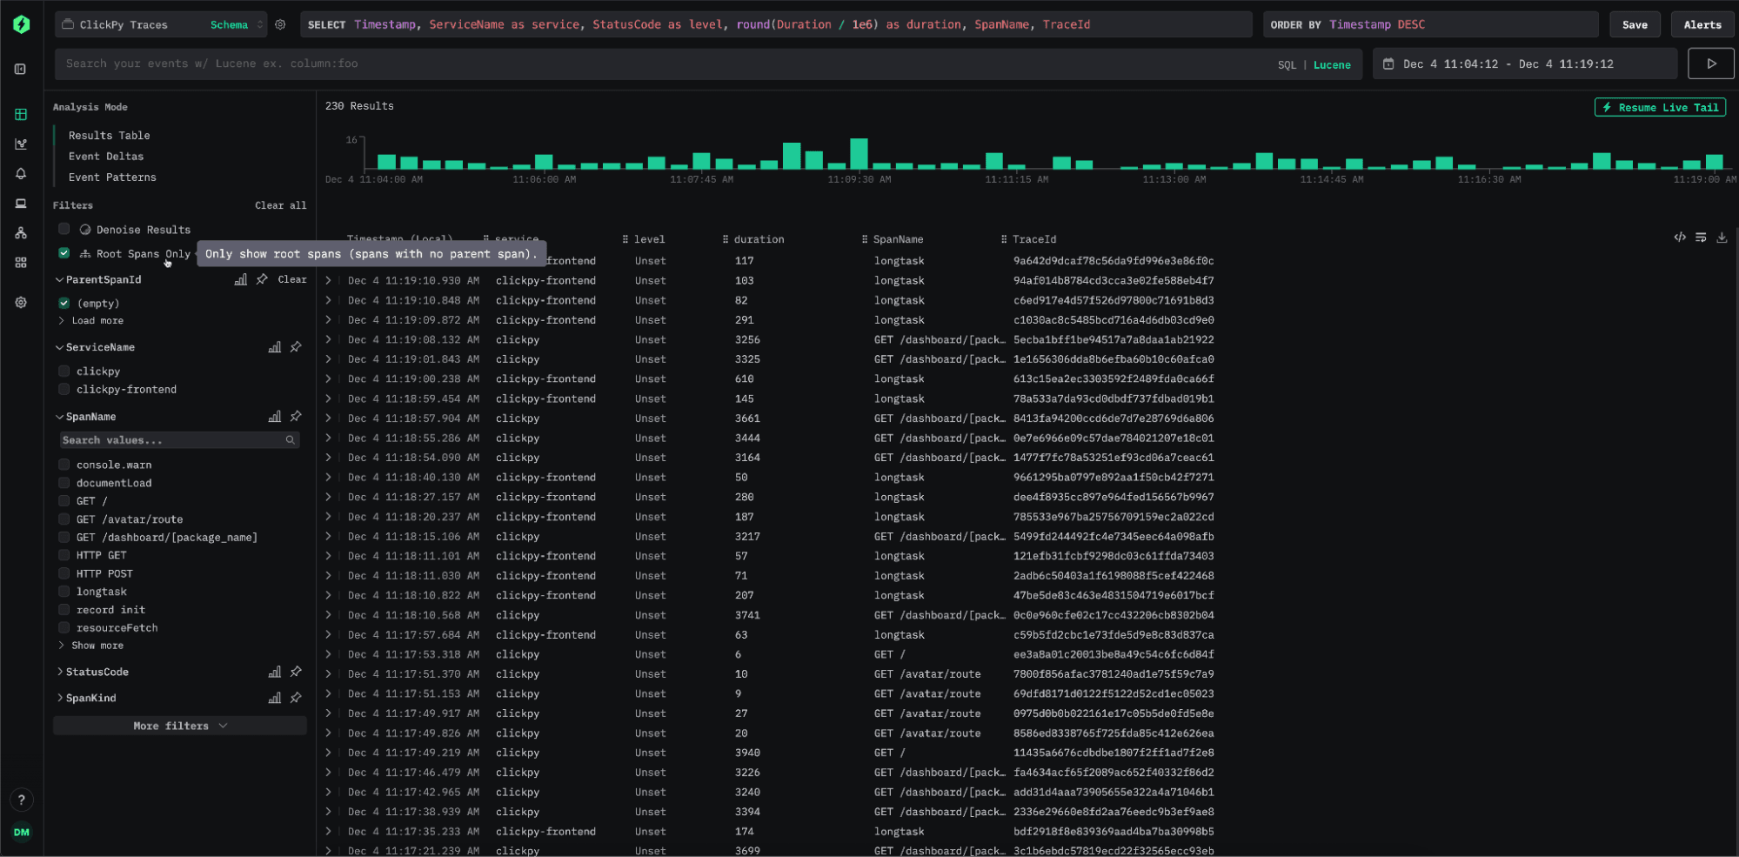1739x857 pixels.
Task: Check the clickpy-frontend service filter
Action: 64,390
